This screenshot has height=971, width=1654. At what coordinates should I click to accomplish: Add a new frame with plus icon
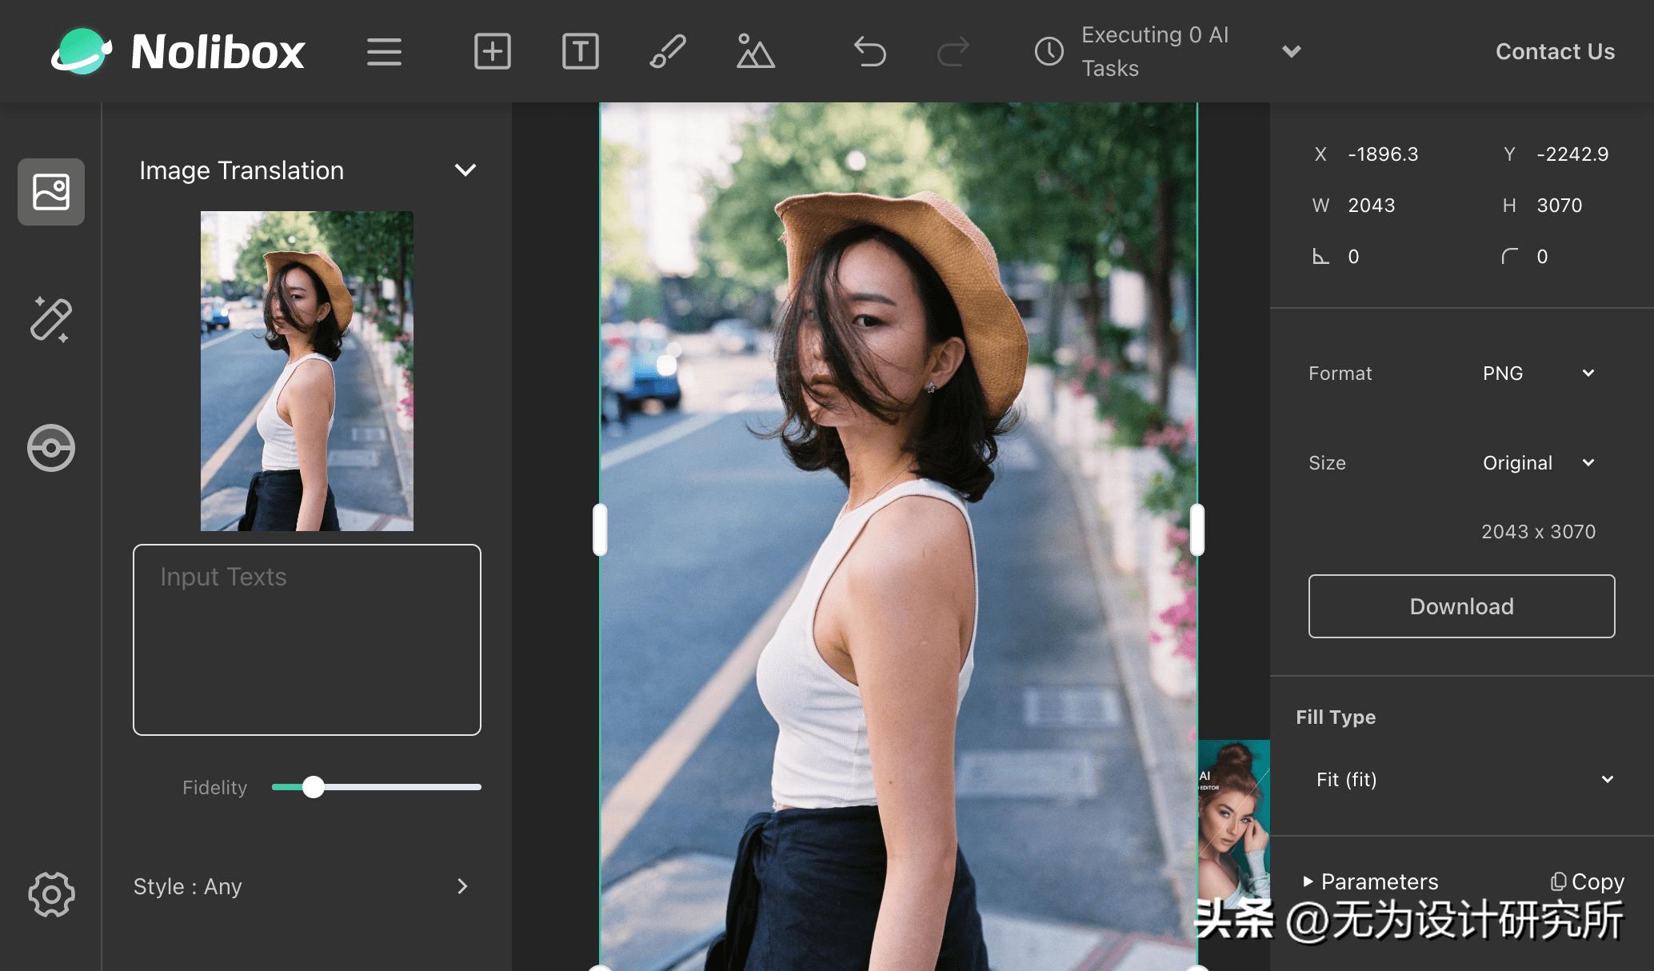pos(493,52)
